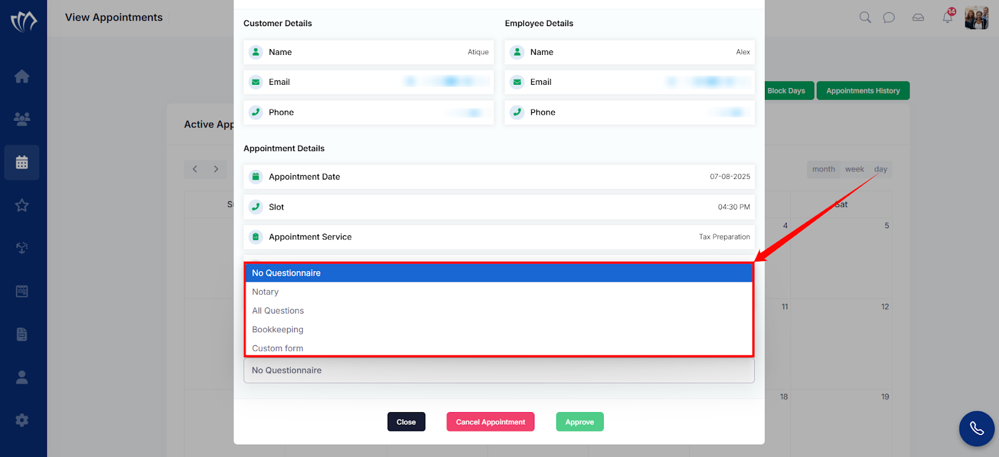The width and height of the screenshot is (999, 457).
Task: Select All Questions option
Action: pos(499,310)
